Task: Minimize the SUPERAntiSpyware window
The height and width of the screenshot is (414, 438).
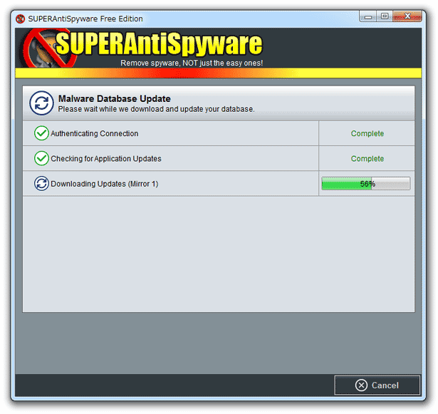Action: [x=367, y=16]
